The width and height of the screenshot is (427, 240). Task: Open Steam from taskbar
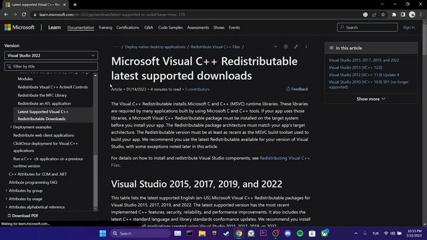[x=226, y=233]
